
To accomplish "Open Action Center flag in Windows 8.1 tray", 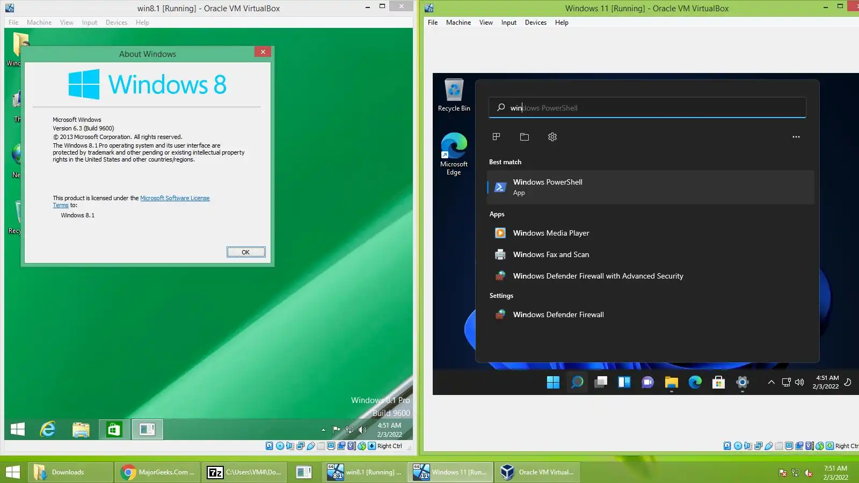I will click(337, 429).
